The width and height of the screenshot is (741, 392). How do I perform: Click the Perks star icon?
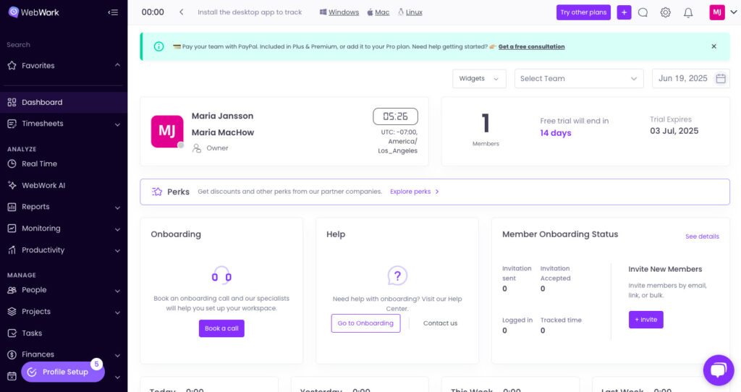pos(157,192)
